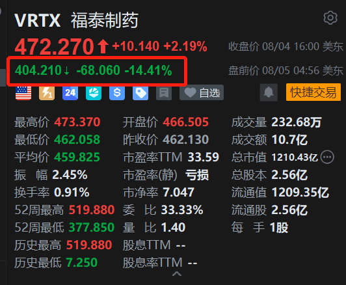The image size is (346, 285).
Task: Toggle the price alert bell
Action: click(x=269, y=92)
